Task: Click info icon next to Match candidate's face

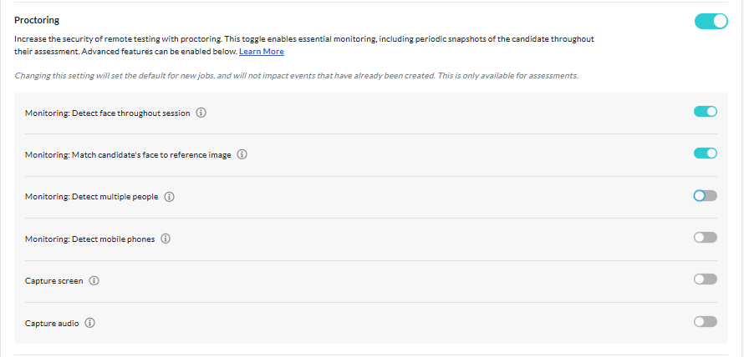Action: coord(242,154)
